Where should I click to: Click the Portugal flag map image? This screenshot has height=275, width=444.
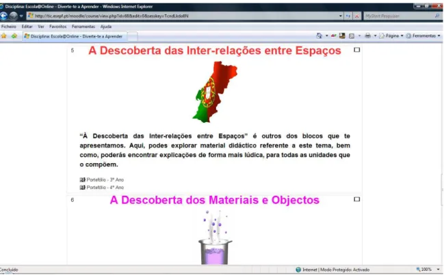point(215,92)
